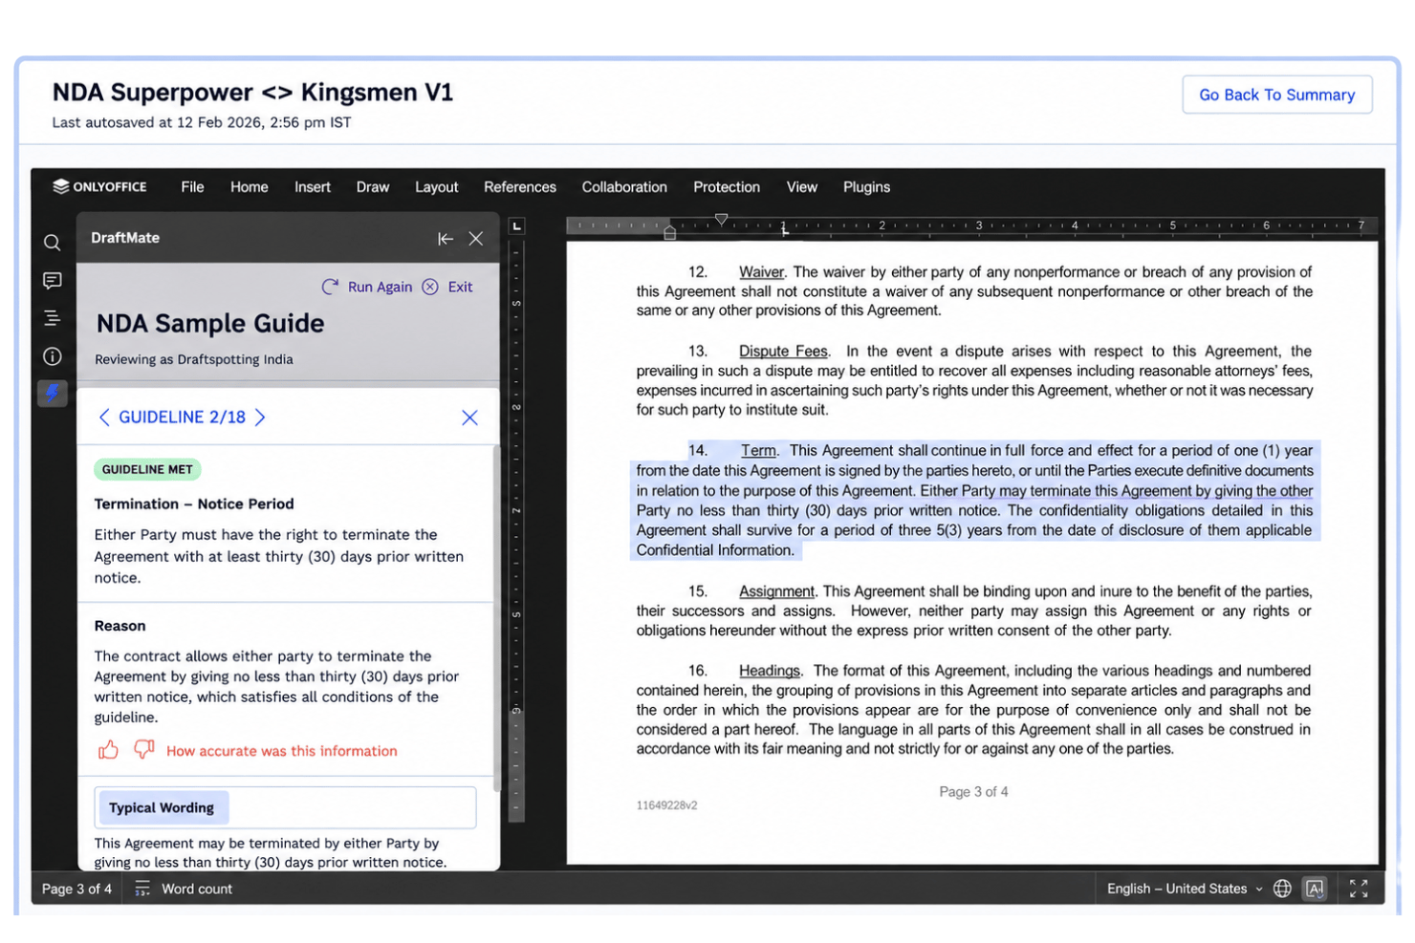Open the search icon in left sidebar

click(x=53, y=243)
